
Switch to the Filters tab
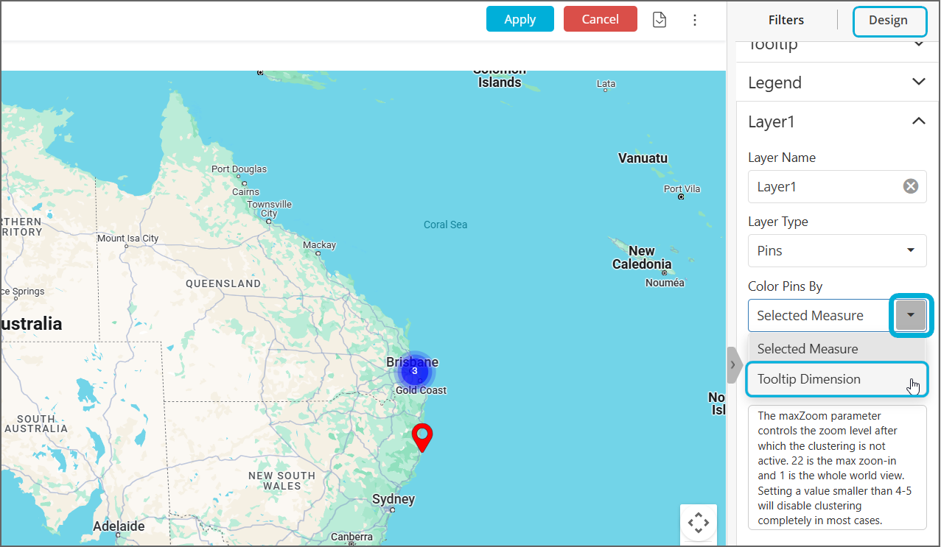[x=786, y=20]
